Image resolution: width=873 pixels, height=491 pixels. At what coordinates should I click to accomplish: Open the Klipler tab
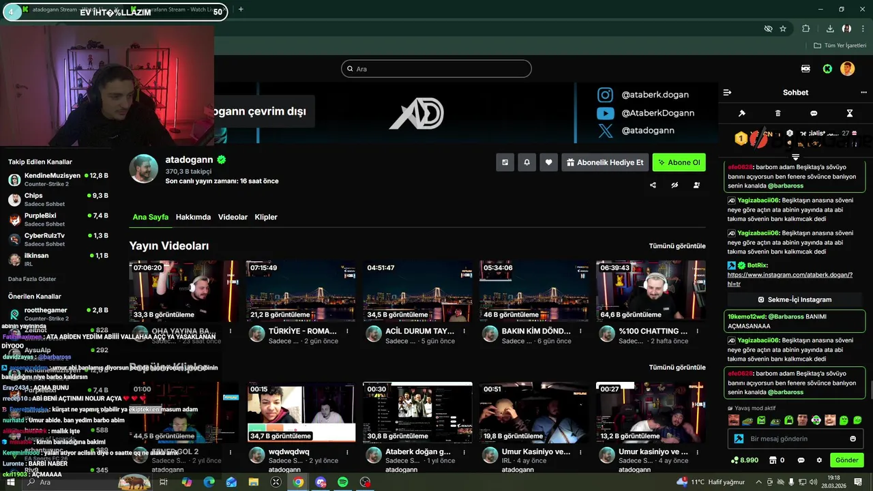266,217
